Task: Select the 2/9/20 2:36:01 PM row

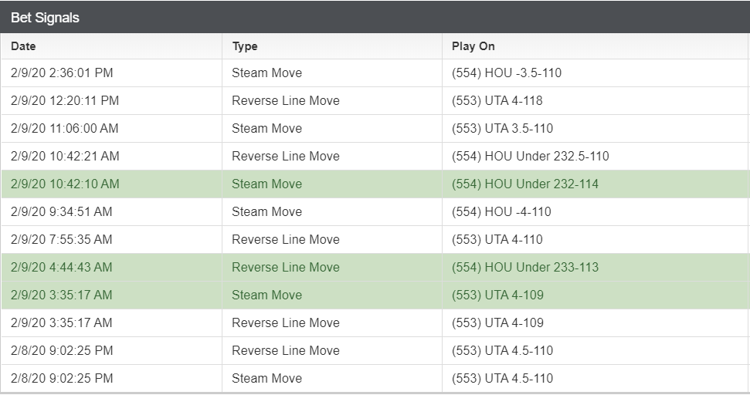Action: coord(375,73)
